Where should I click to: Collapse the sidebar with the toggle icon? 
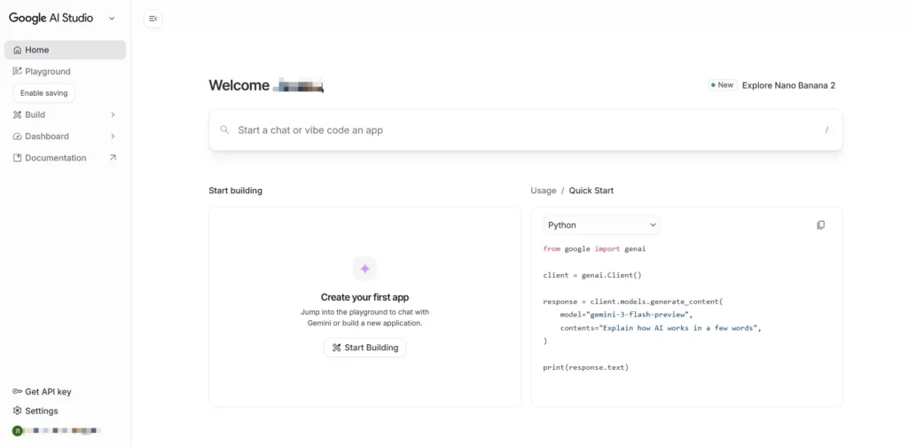153,19
